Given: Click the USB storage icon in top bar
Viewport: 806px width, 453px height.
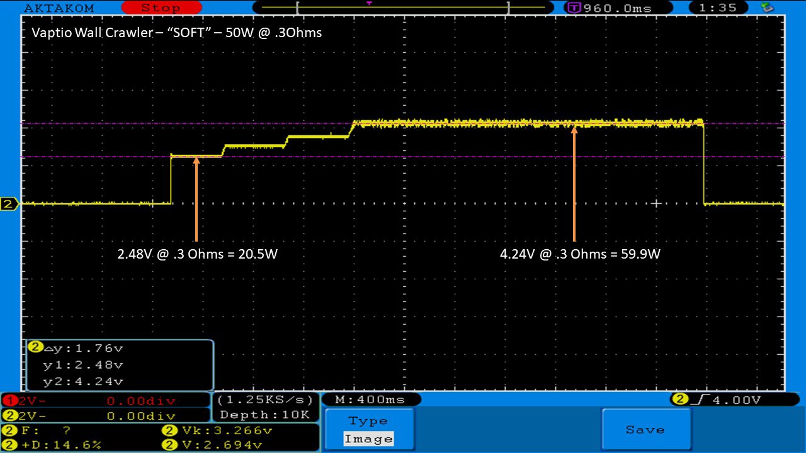Looking at the screenshot, I should [767, 8].
